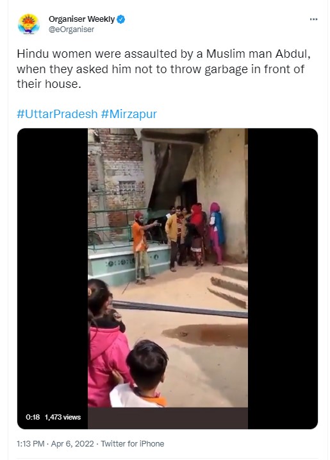Click the concrete stairs in the video frame
This screenshot has width=330, height=460.
coord(229,286)
